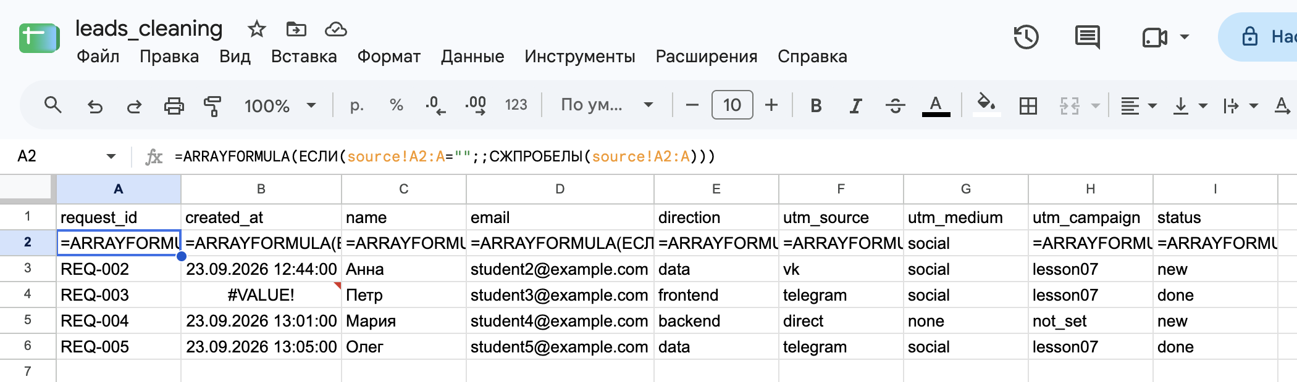
Task: Select cell Мария
Action: [x=404, y=320]
